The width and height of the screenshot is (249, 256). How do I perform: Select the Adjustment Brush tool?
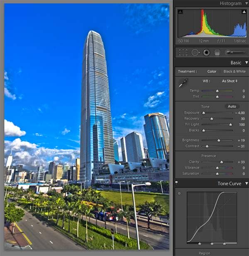[235, 53]
